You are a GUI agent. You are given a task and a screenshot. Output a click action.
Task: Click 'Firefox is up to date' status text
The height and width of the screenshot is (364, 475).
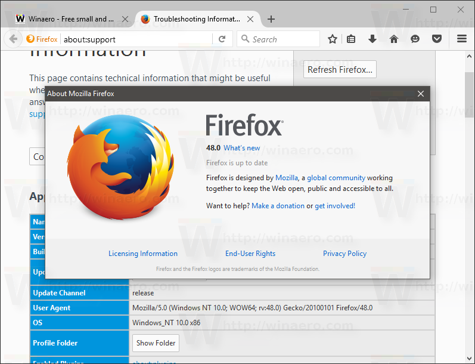click(237, 163)
